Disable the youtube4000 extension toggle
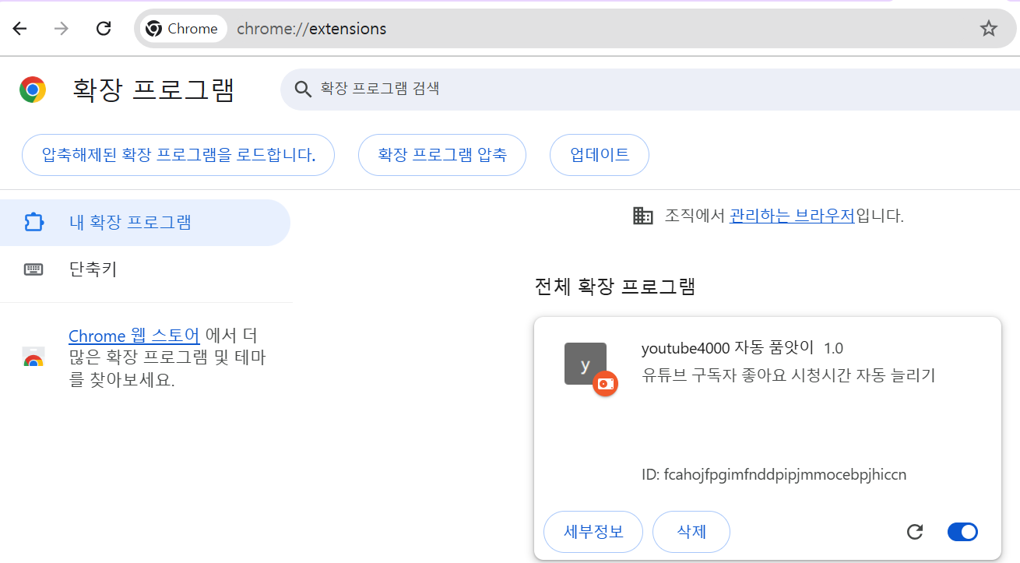The image size is (1020, 563). pos(962,532)
